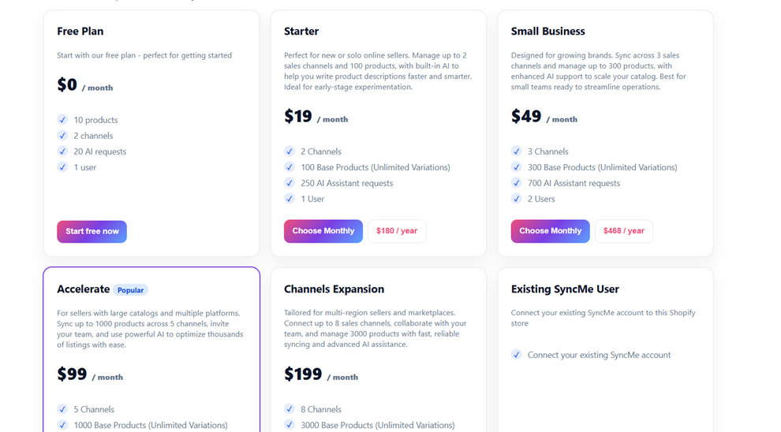
Task: Click checkmark next to 2 Users
Action: (x=517, y=199)
